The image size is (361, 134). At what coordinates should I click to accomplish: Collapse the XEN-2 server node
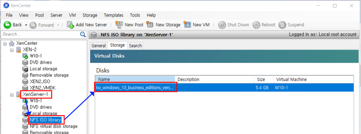(12, 50)
